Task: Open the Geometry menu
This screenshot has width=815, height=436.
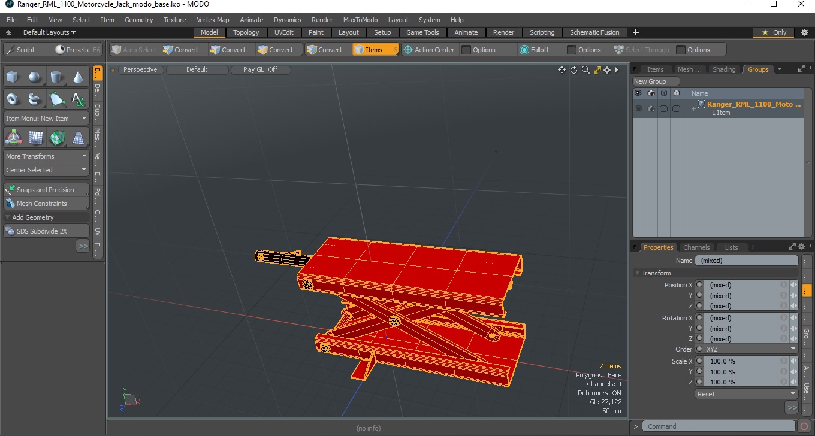Action: click(x=138, y=20)
